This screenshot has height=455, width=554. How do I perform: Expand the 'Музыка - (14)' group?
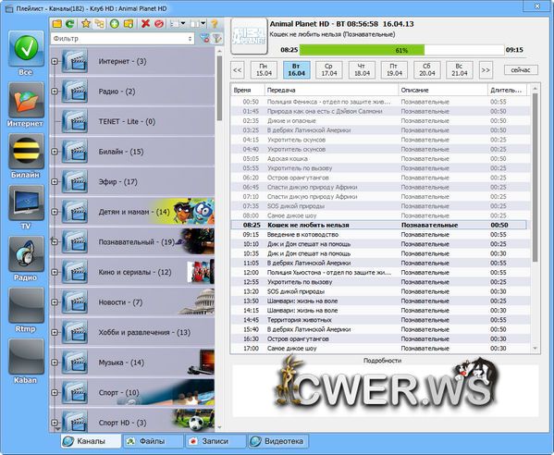coord(55,363)
